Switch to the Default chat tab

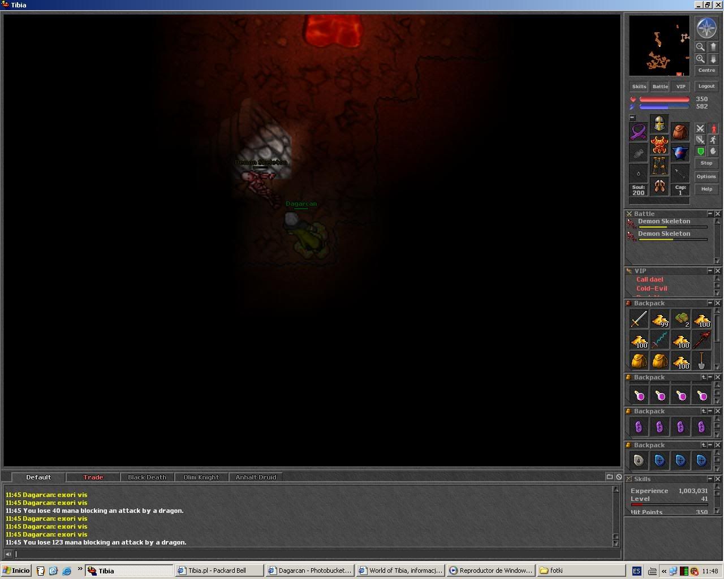[38, 477]
